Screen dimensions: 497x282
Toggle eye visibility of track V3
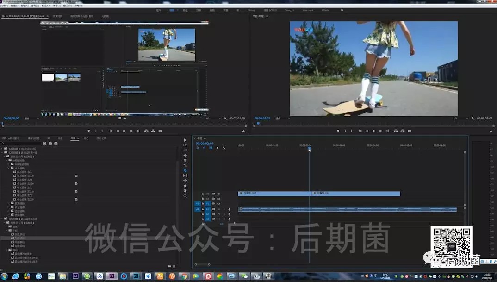tap(219, 194)
